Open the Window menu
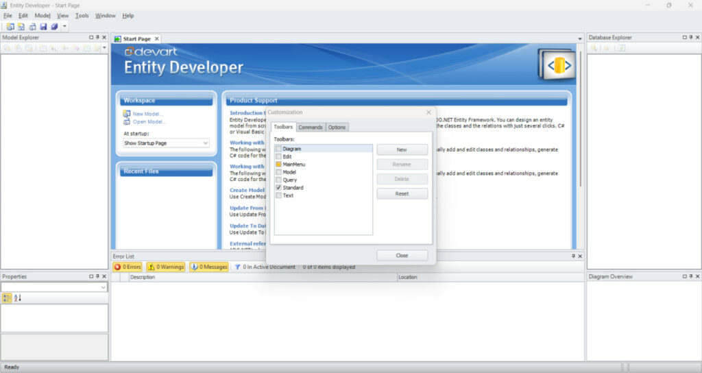The image size is (702, 373). pyautogui.click(x=105, y=16)
